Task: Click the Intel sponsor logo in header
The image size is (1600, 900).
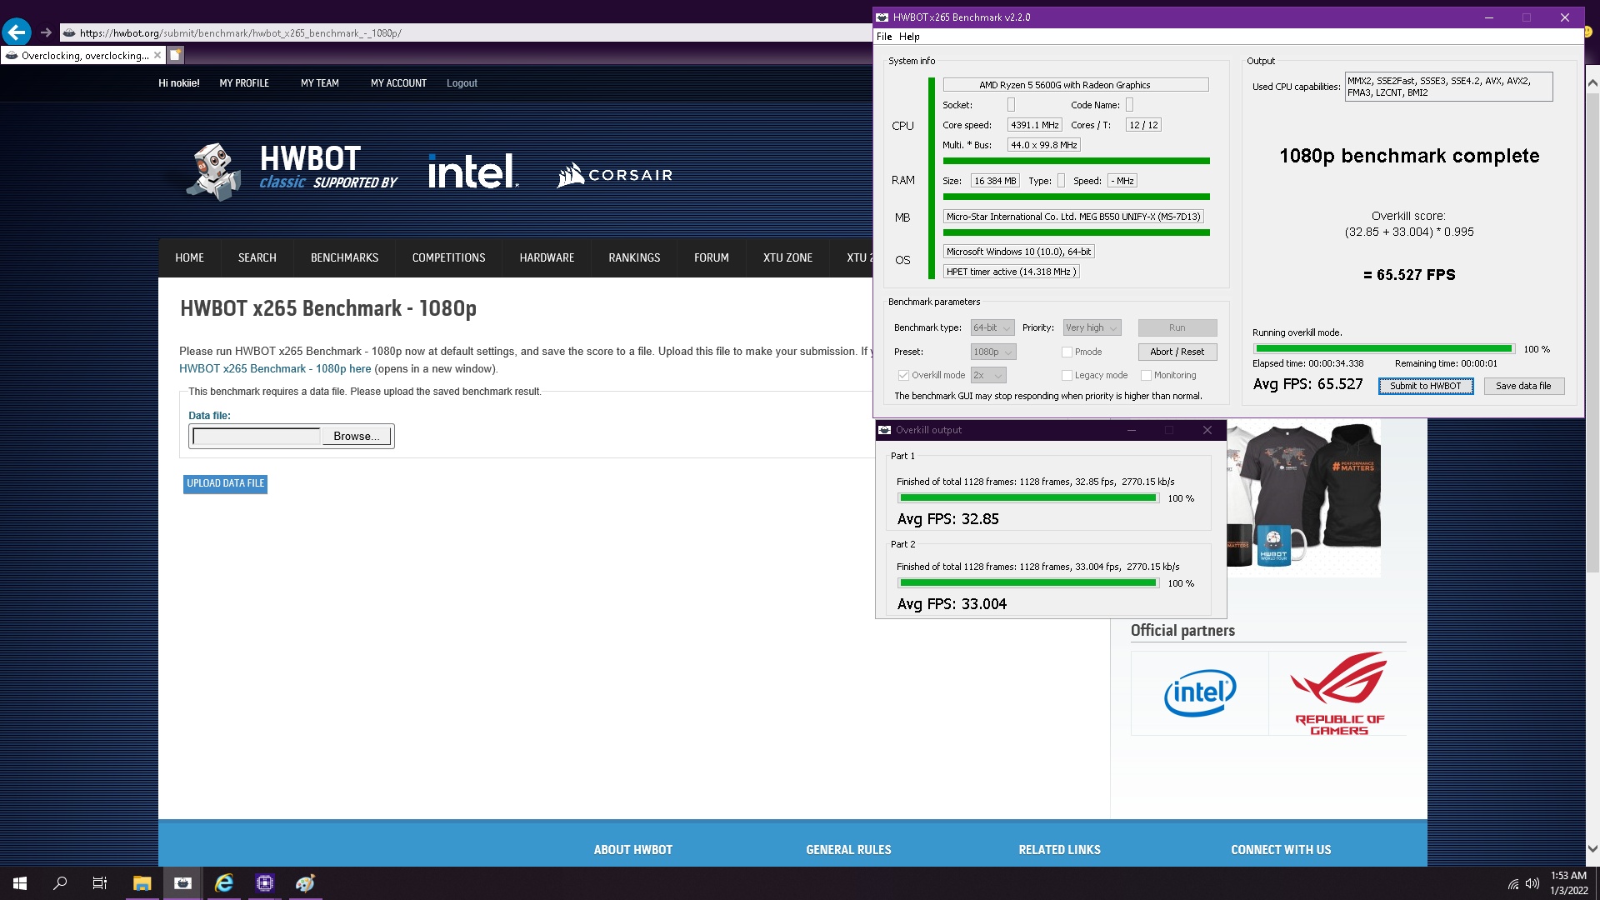Action: coord(472,172)
